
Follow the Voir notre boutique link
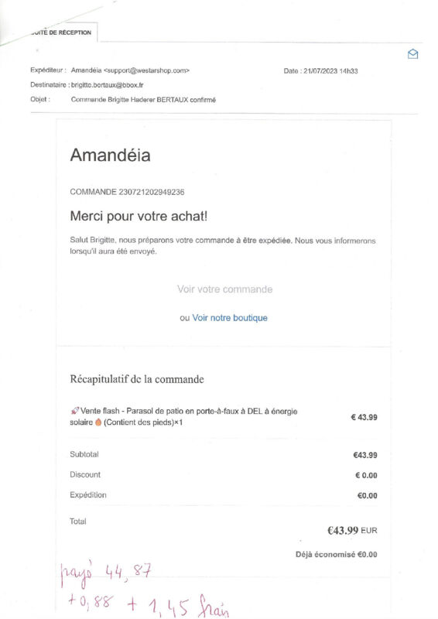click(230, 318)
